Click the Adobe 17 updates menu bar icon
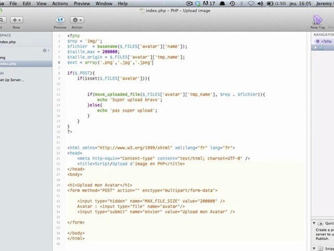 tap(209, 3)
